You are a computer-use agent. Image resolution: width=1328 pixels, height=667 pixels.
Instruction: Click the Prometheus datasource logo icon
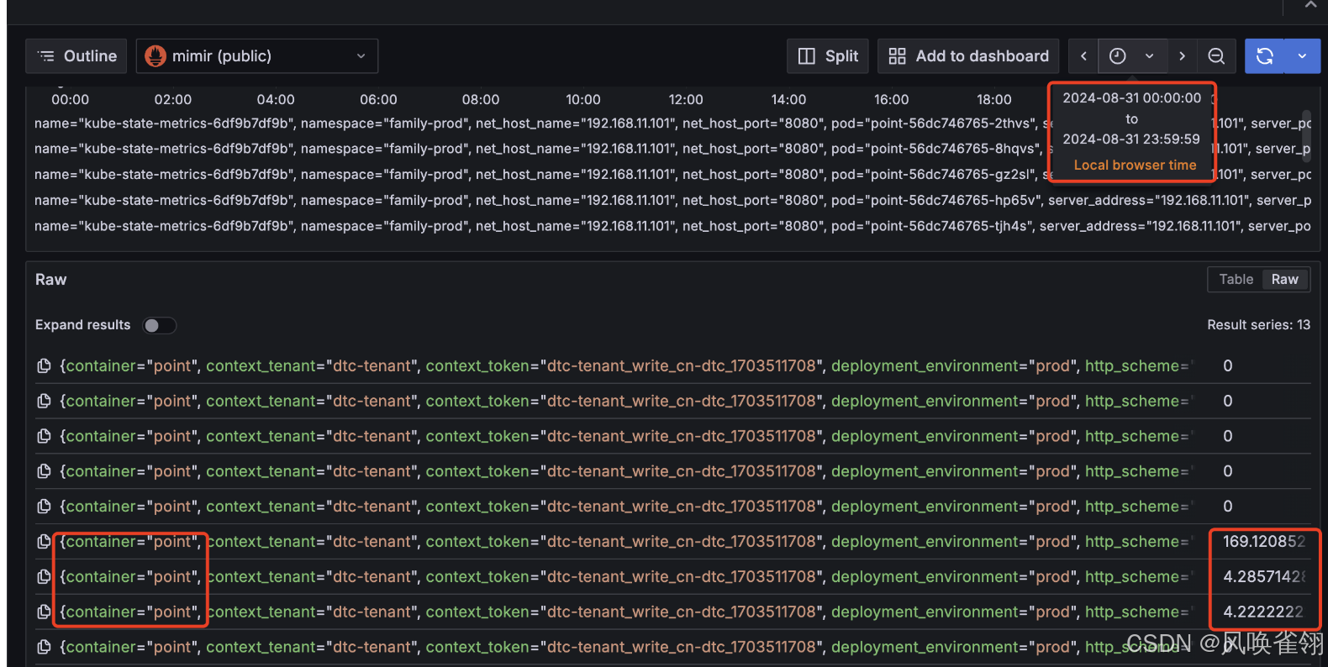pyautogui.click(x=155, y=56)
